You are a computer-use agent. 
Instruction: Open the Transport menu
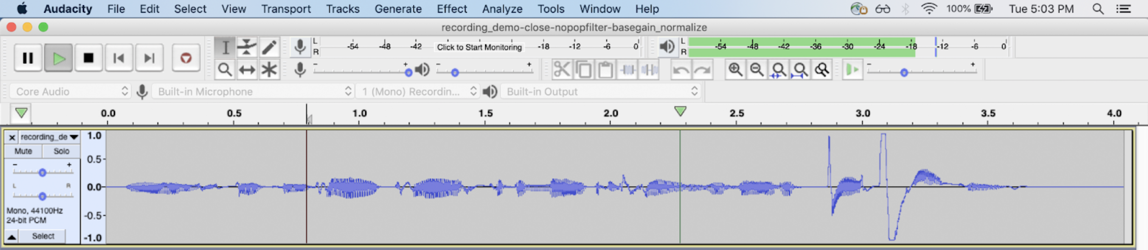coord(286,9)
